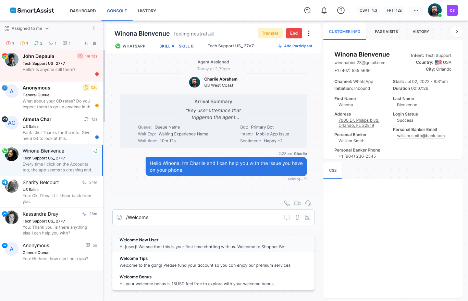
Task: Click customer phone +1 (407) 555 5666
Action: pyautogui.click(x=352, y=70)
